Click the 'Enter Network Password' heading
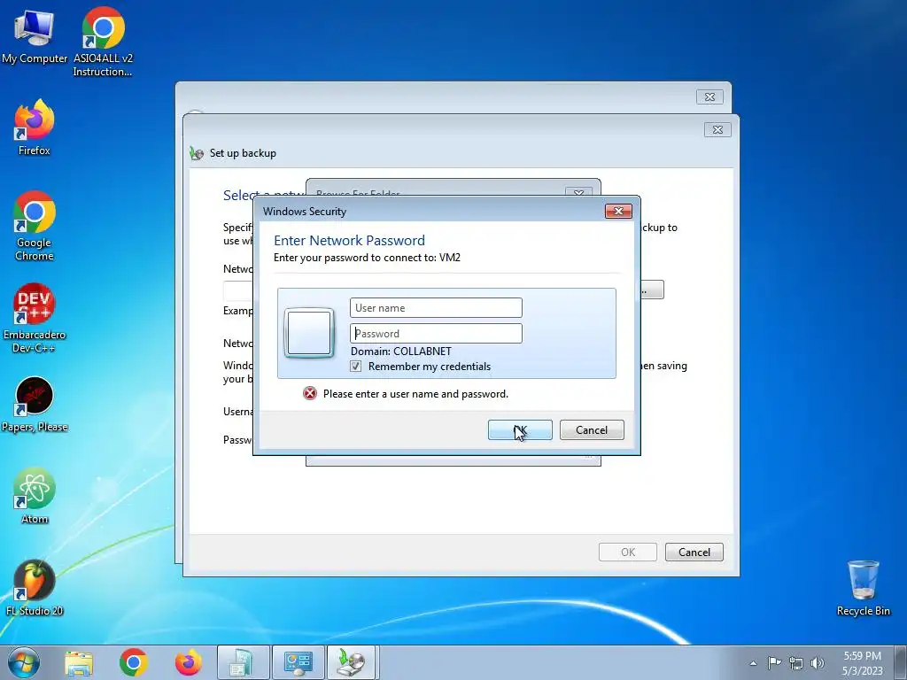Image resolution: width=907 pixels, height=680 pixels. (x=349, y=241)
